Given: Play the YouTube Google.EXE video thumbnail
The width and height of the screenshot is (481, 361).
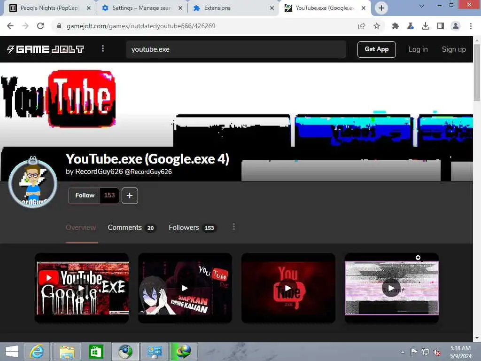Looking at the screenshot, I should [82, 288].
